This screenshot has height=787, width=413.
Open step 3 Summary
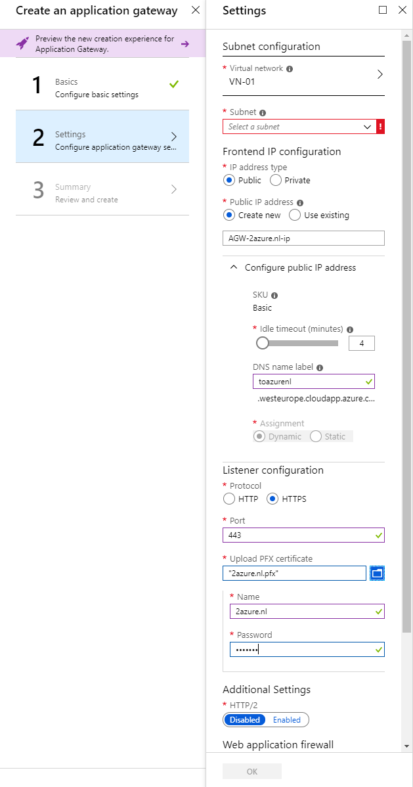(102, 189)
